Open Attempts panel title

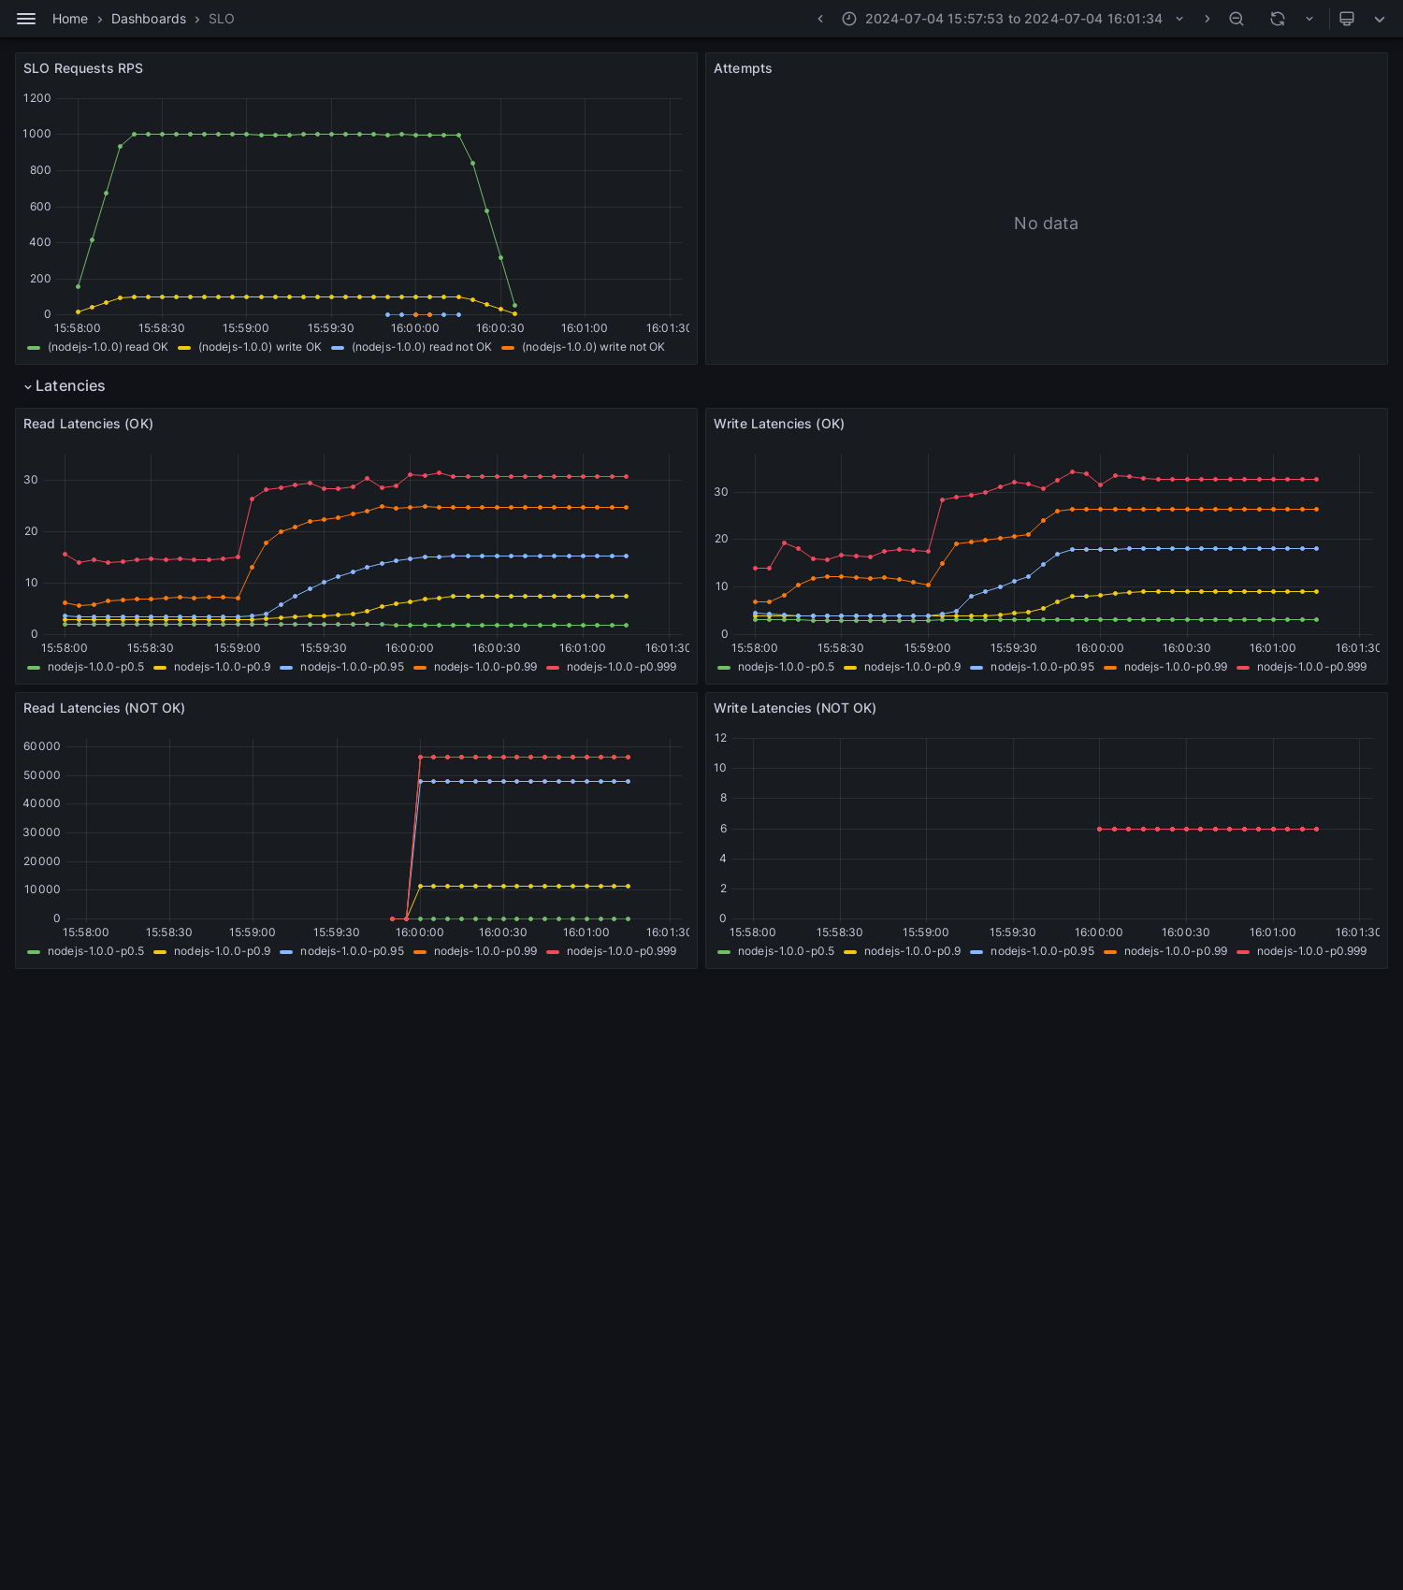click(x=743, y=68)
